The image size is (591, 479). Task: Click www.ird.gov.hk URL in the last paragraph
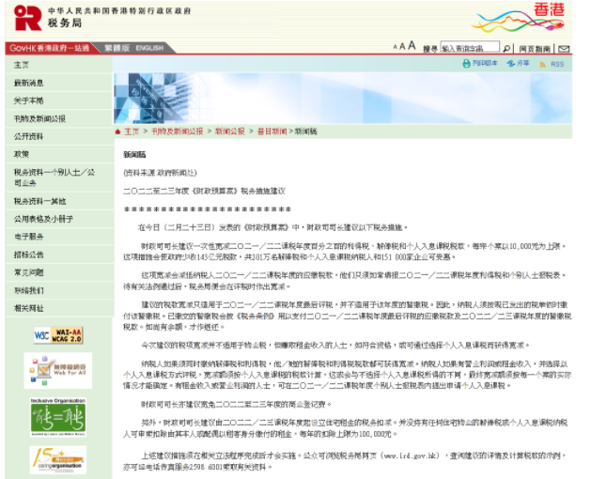pos(410,456)
